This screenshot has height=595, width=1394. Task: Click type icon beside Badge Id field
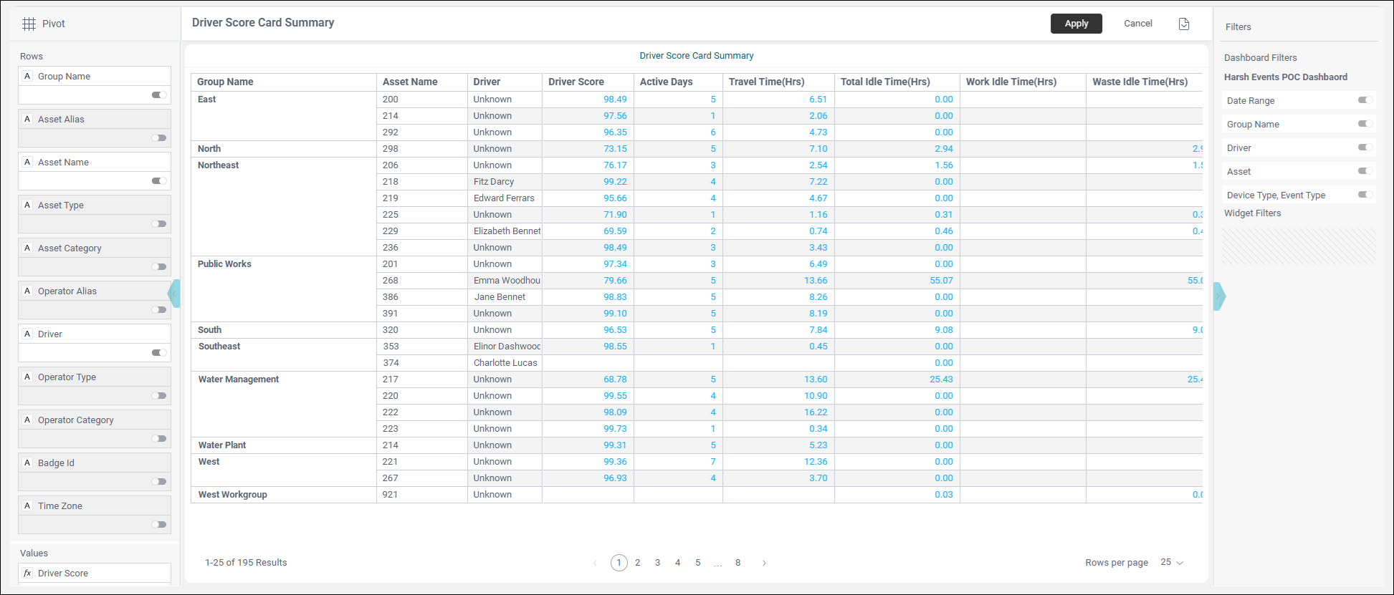27,463
